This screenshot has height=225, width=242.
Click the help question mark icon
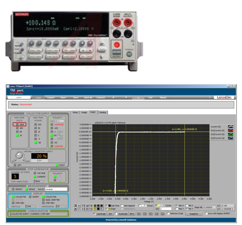pyautogui.click(x=210, y=97)
